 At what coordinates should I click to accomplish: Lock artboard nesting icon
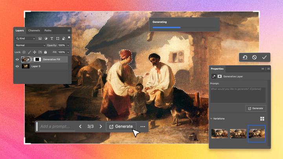pyautogui.click(x=40, y=52)
